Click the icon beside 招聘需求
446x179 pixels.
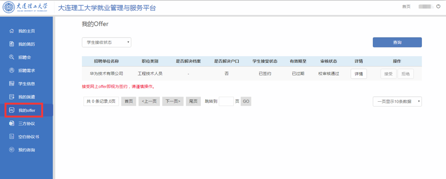pyautogui.click(x=12, y=70)
